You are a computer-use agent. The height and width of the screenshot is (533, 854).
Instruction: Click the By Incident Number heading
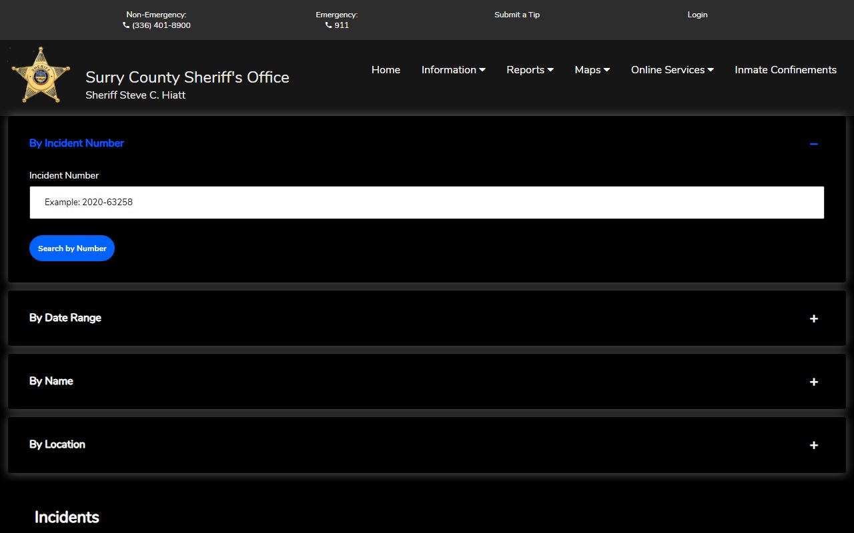tap(77, 143)
